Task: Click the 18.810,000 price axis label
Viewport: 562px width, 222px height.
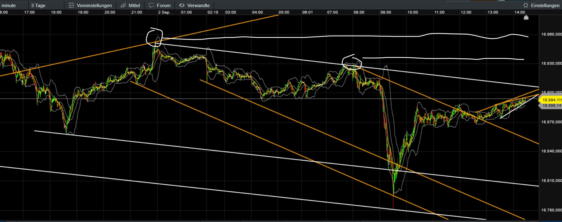Action: coord(551,181)
